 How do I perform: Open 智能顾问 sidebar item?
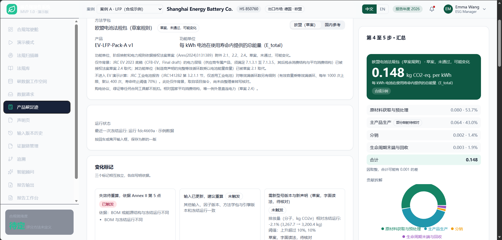pos(37,172)
